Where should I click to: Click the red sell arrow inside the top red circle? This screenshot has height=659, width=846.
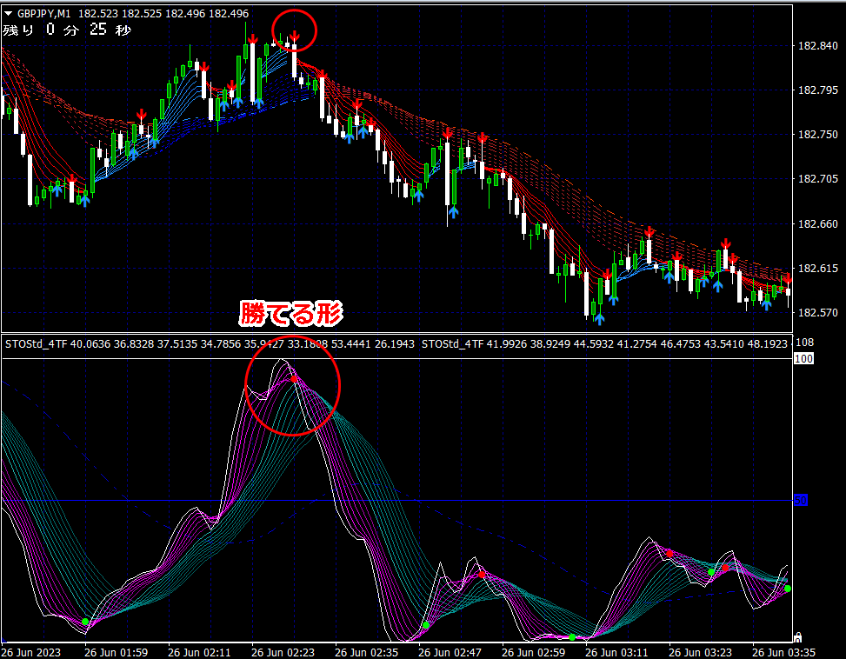coord(295,36)
